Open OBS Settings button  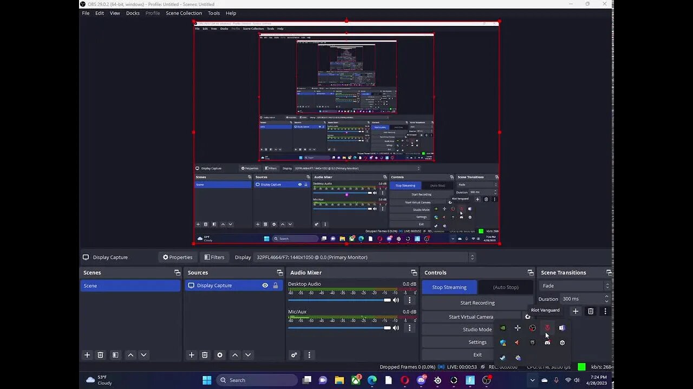tap(477, 342)
